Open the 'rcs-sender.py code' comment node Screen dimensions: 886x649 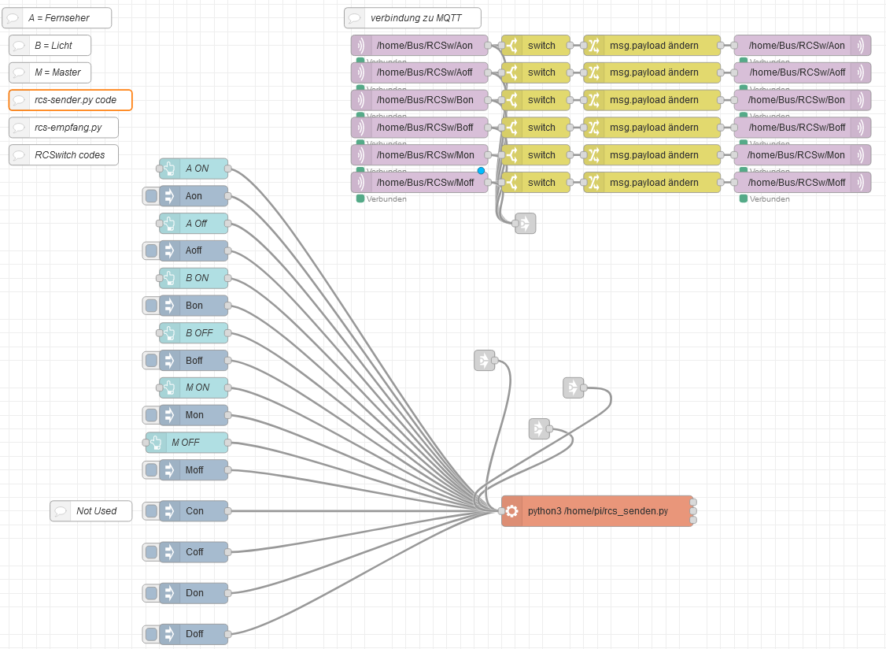71,99
